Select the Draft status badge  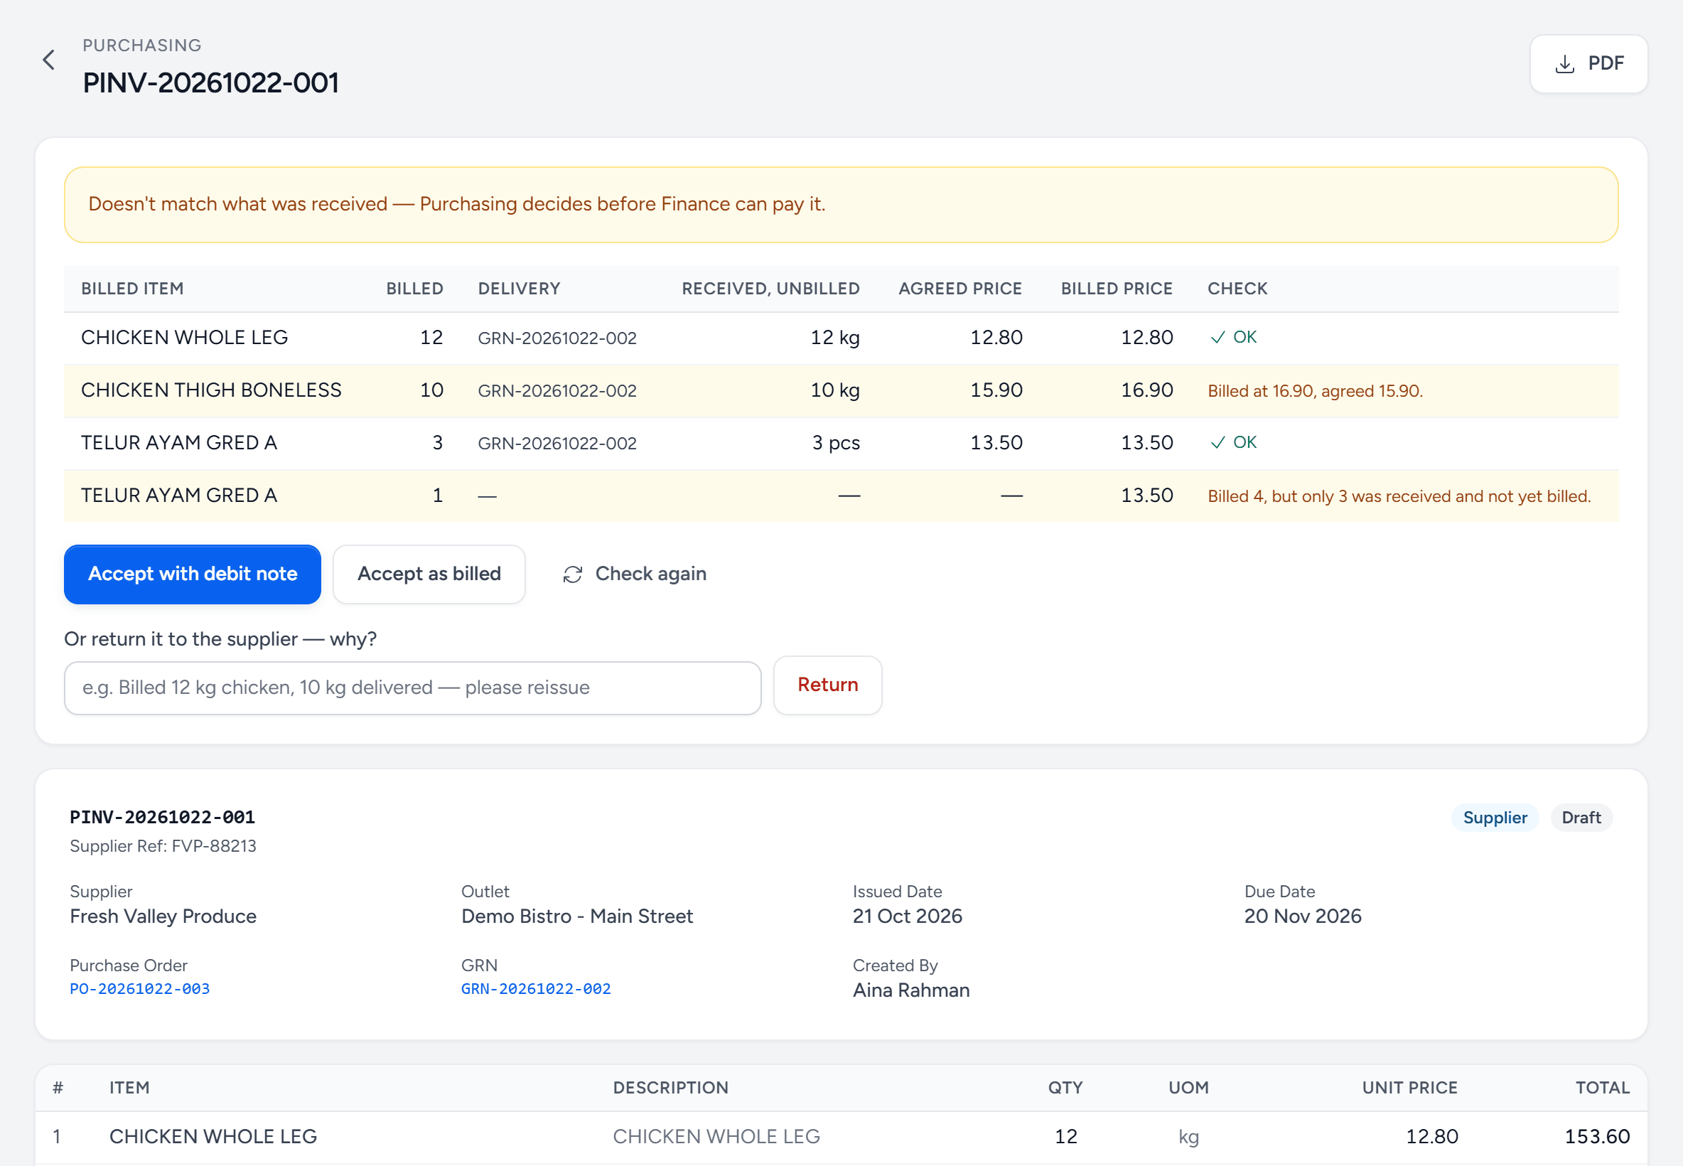[x=1581, y=818]
